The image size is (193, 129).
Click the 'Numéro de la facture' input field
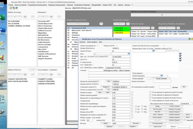[162, 81]
